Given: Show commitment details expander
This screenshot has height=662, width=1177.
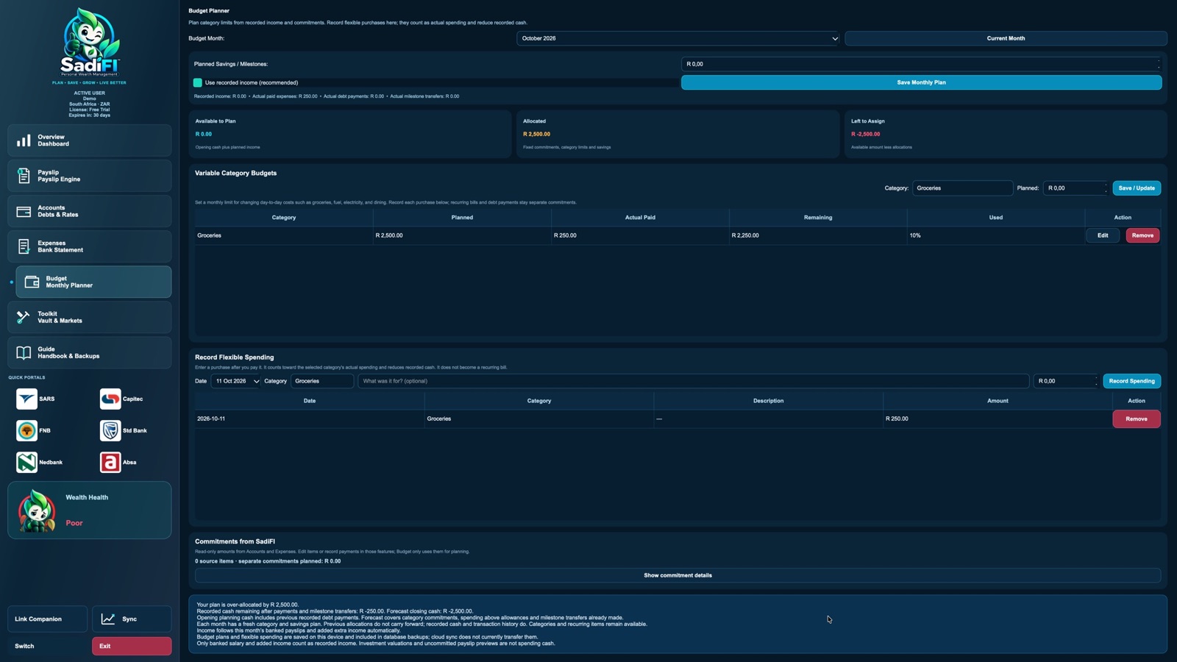Looking at the screenshot, I should pyautogui.click(x=678, y=575).
